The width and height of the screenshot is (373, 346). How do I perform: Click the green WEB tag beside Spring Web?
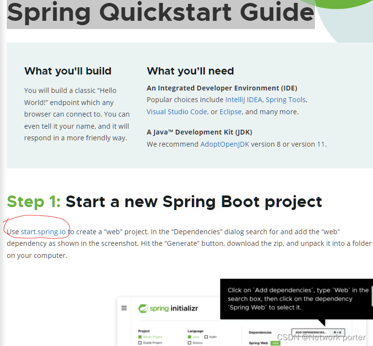[x=276, y=343]
